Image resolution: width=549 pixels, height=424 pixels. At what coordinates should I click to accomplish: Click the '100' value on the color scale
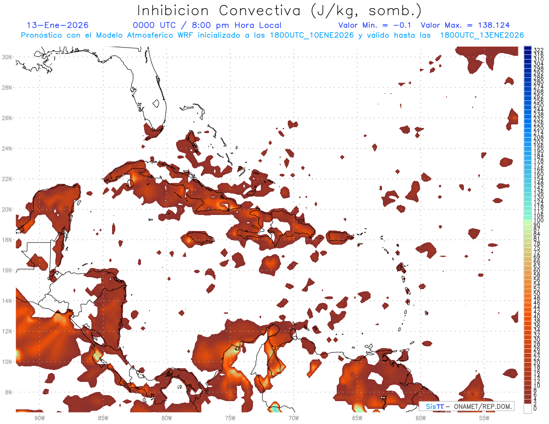pyautogui.click(x=538, y=220)
